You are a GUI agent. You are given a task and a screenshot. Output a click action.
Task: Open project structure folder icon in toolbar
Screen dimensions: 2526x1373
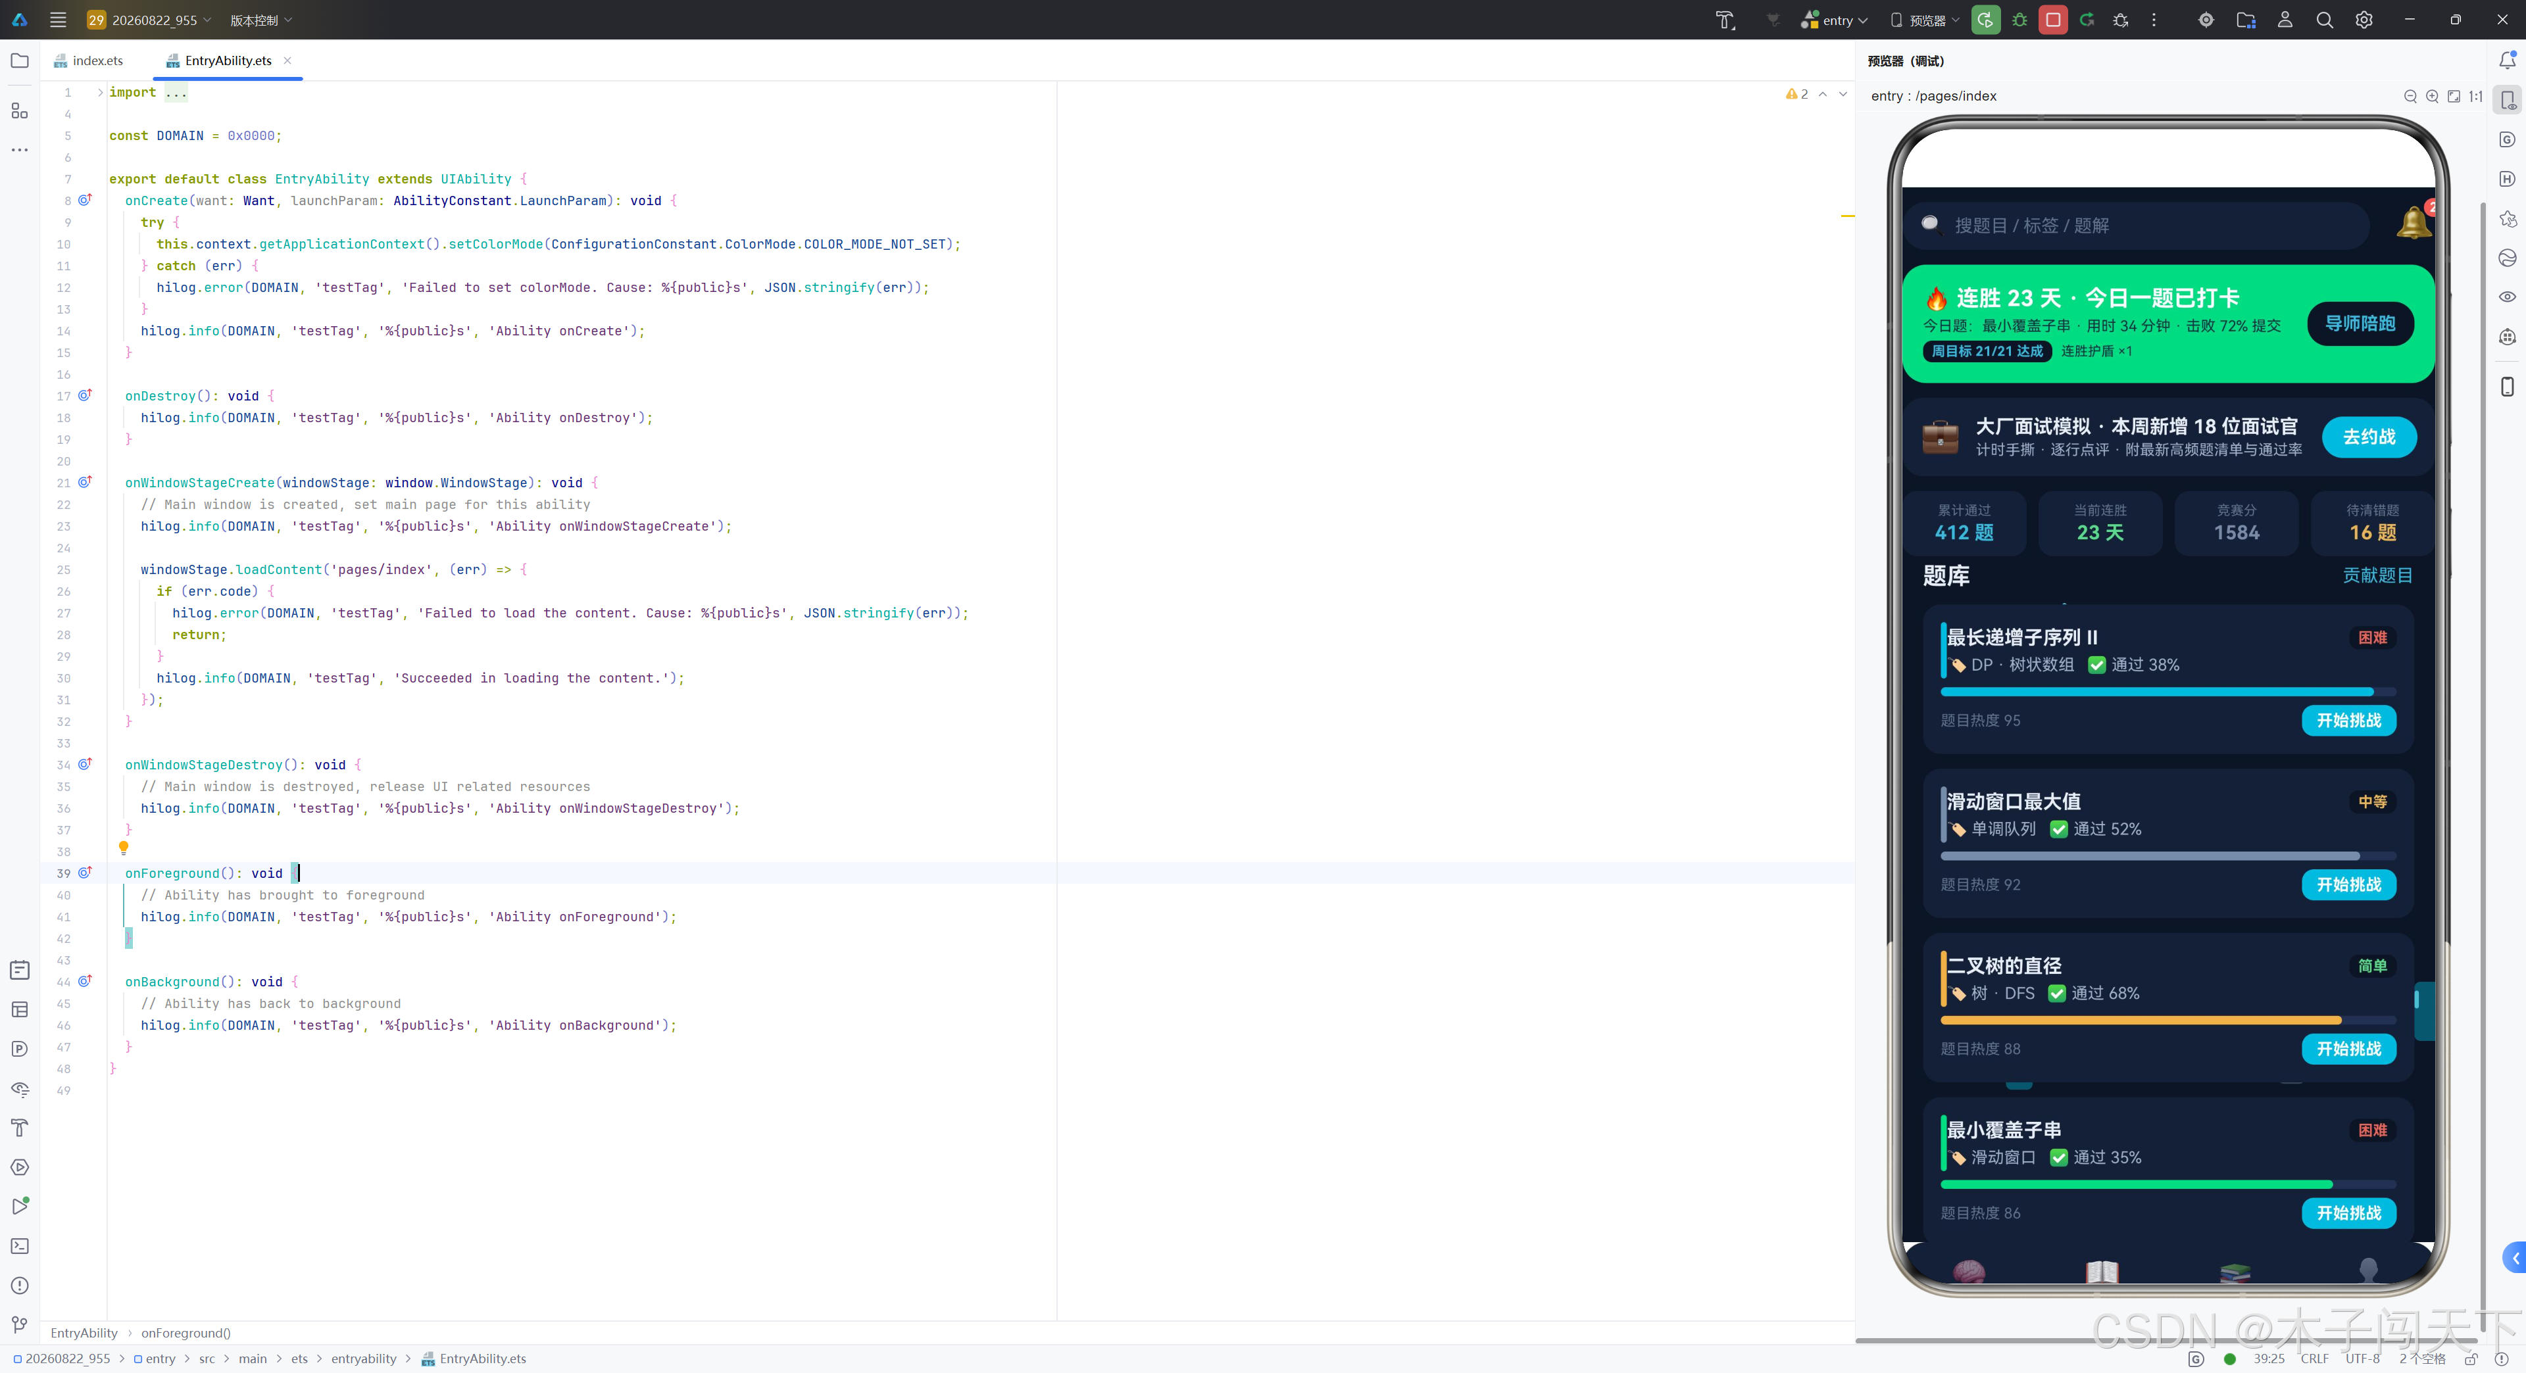tap(2246, 20)
